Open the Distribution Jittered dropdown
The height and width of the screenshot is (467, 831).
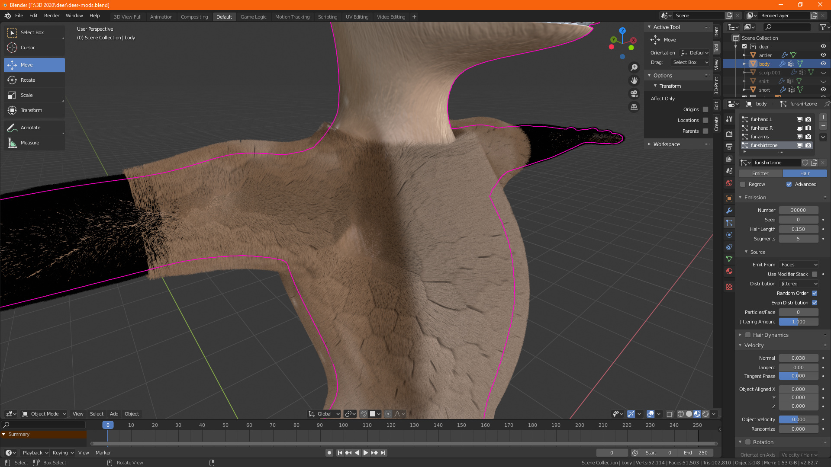pos(799,284)
